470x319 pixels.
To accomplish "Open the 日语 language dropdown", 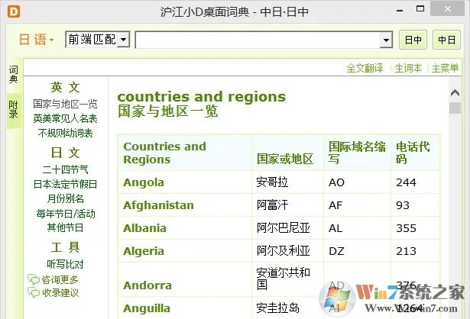I will [36, 40].
